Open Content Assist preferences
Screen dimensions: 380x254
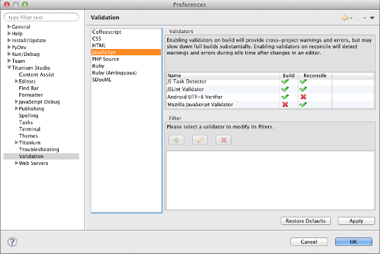click(37, 75)
